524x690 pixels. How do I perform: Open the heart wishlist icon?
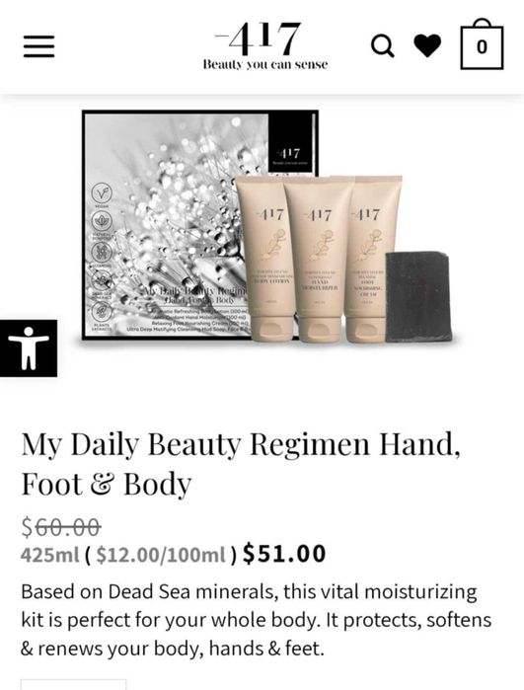pyautogui.click(x=427, y=45)
